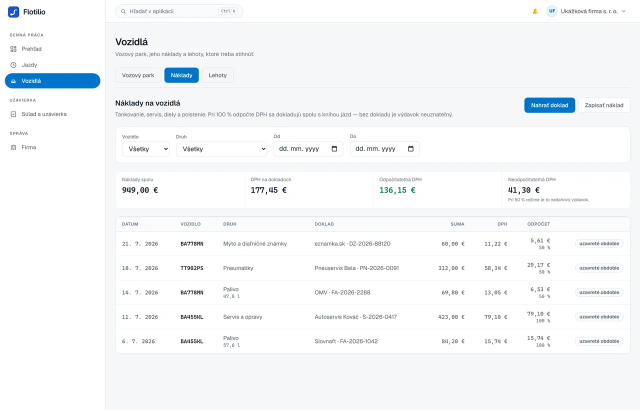Image resolution: width=640 pixels, height=410 pixels.
Task: Click the Odpočítateľná DPH 136,15 € value
Action: tap(397, 190)
